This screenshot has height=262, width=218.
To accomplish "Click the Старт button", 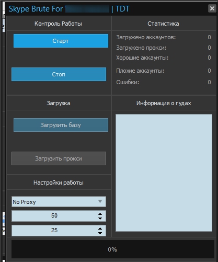I will tap(61, 41).
